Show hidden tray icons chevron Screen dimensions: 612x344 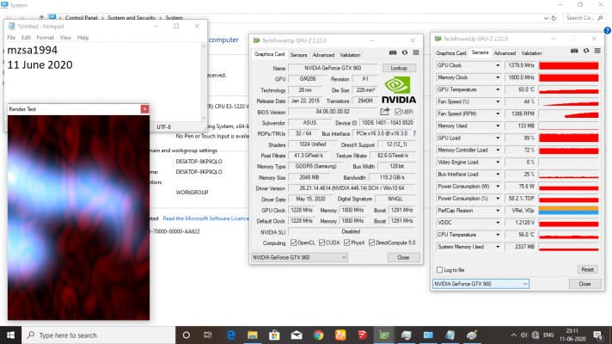(x=514, y=335)
